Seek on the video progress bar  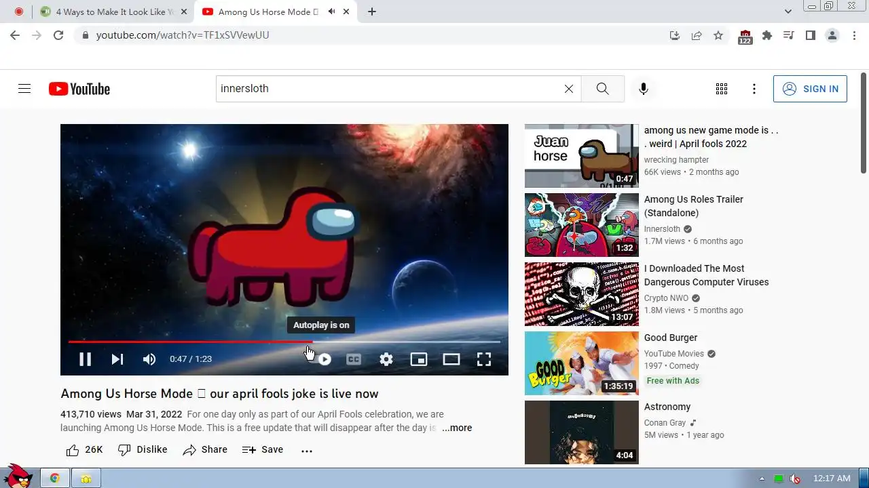click(x=284, y=342)
